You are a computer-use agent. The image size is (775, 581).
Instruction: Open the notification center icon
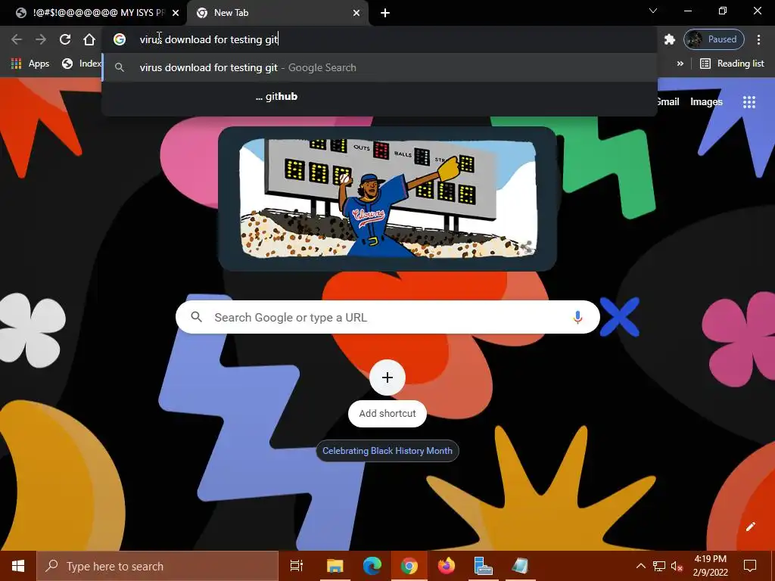[x=750, y=566]
